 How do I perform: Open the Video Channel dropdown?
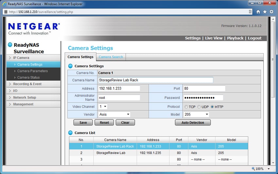[x=103, y=106]
